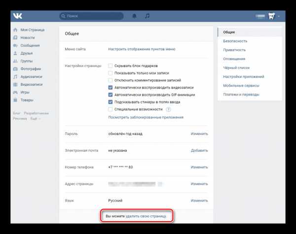The image size is (296, 234).
Task: Click the note icon beside Аудиозаписи
Action: (15, 77)
